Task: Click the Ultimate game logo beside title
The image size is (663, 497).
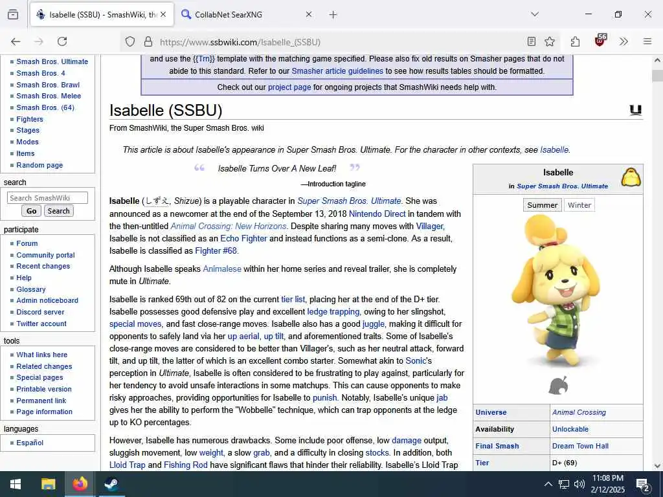Action: click(636, 110)
